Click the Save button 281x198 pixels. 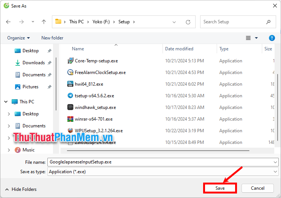[220, 188]
